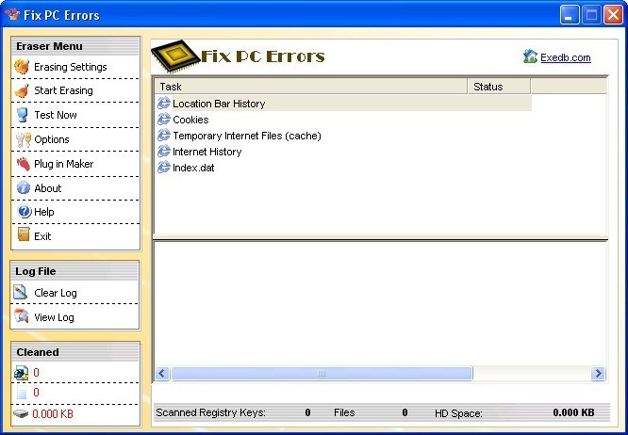Select Temporary Internet Files (cache) row
Image resolution: width=628 pixels, height=435 pixels.
pos(343,136)
